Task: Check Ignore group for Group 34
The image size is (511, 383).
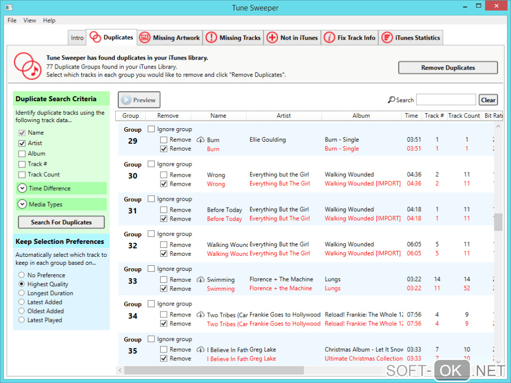Action: (x=151, y=303)
